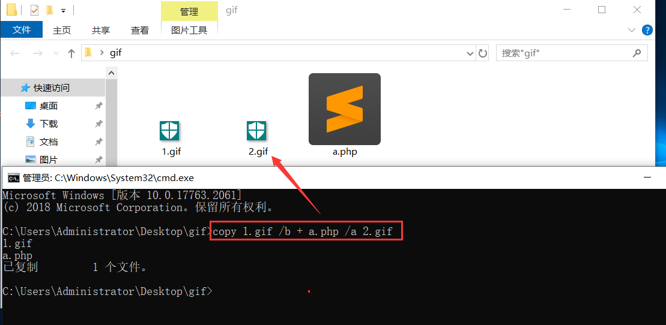Open the address bar history dropdown
The height and width of the screenshot is (325, 666).
[x=470, y=53]
